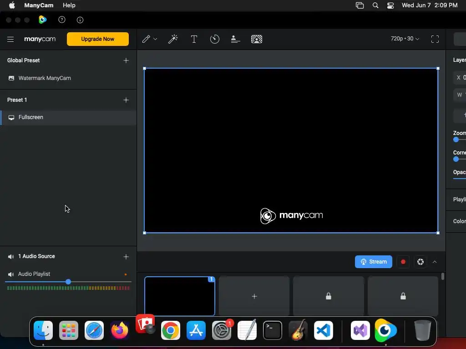Mute the Audio Playlist speaker icon
The height and width of the screenshot is (349, 466).
coord(11,274)
